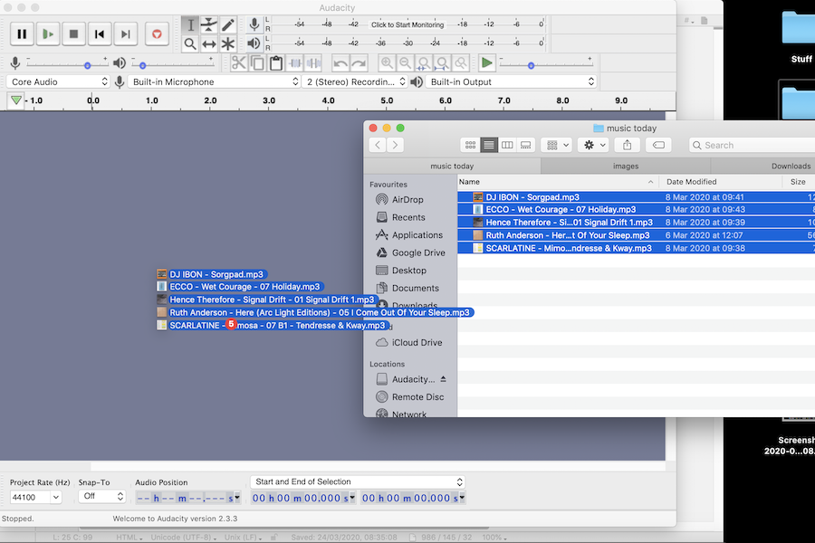
Task: Undo the last action
Action: pyautogui.click(x=340, y=63)
